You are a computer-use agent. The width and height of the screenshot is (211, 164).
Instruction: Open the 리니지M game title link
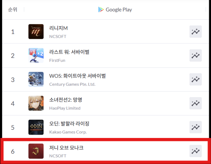coord(59,28)
